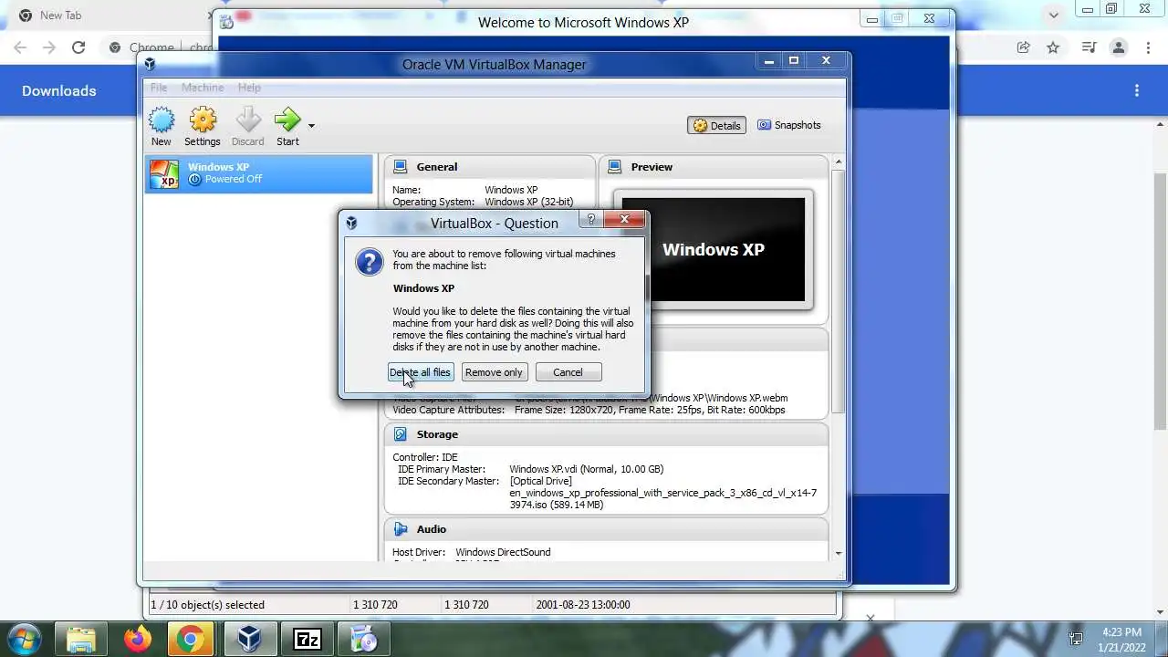Click the Remove only button
This screenshot has height=657, width=1168.
click(494, 372)
